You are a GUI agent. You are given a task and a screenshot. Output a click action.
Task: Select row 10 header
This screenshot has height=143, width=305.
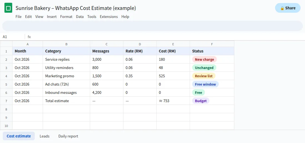click(6, 126)
